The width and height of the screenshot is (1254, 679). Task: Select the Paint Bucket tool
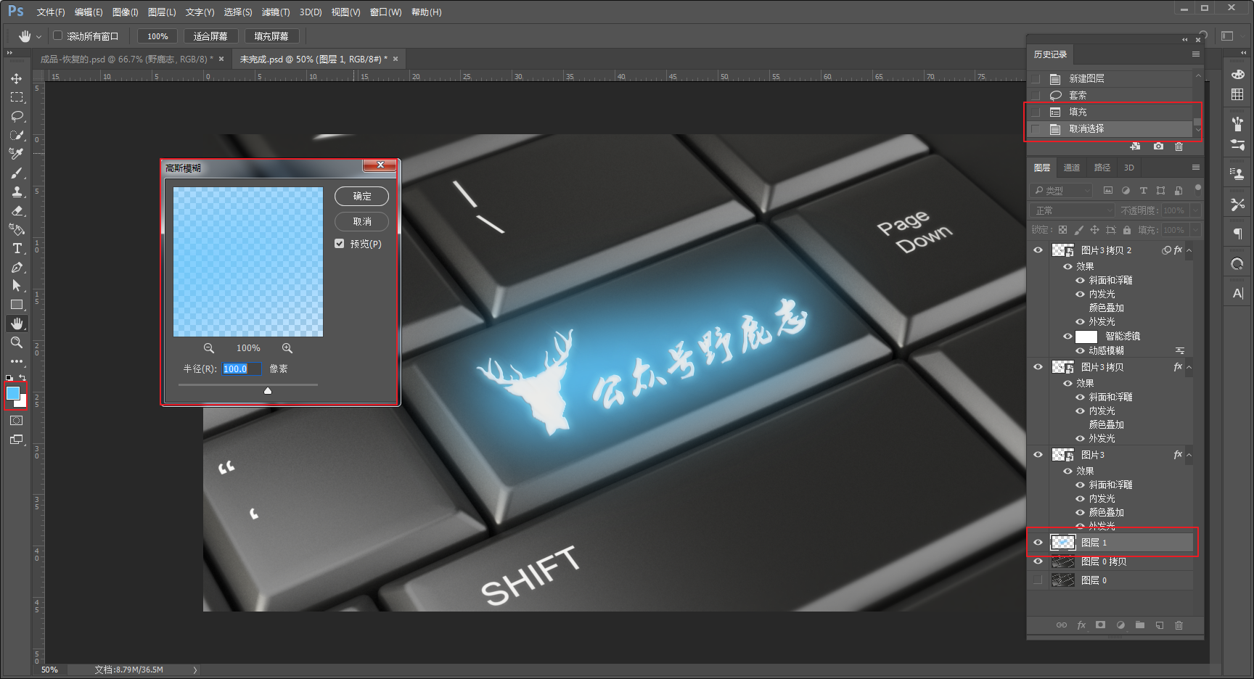[x=17, y=229]
